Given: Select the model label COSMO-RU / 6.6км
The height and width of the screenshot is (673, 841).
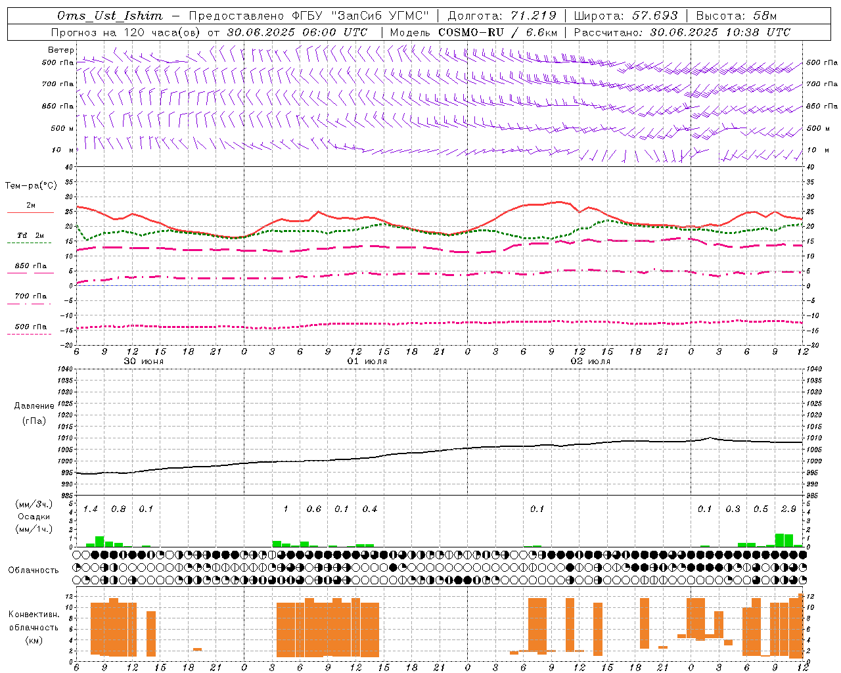Looking at the screenshot, I should click(x=497, y=32).
